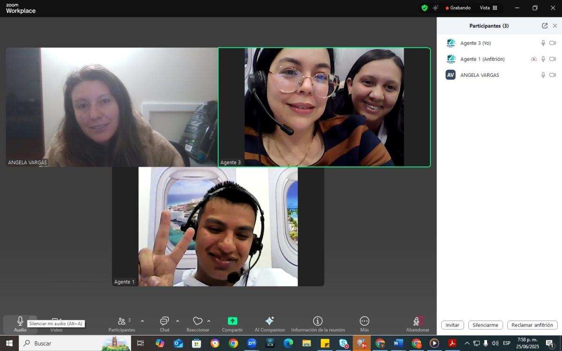Open Google Chrome from the taskbar
The width and height of the screenshot is (562, 351).
pos(233,343)
